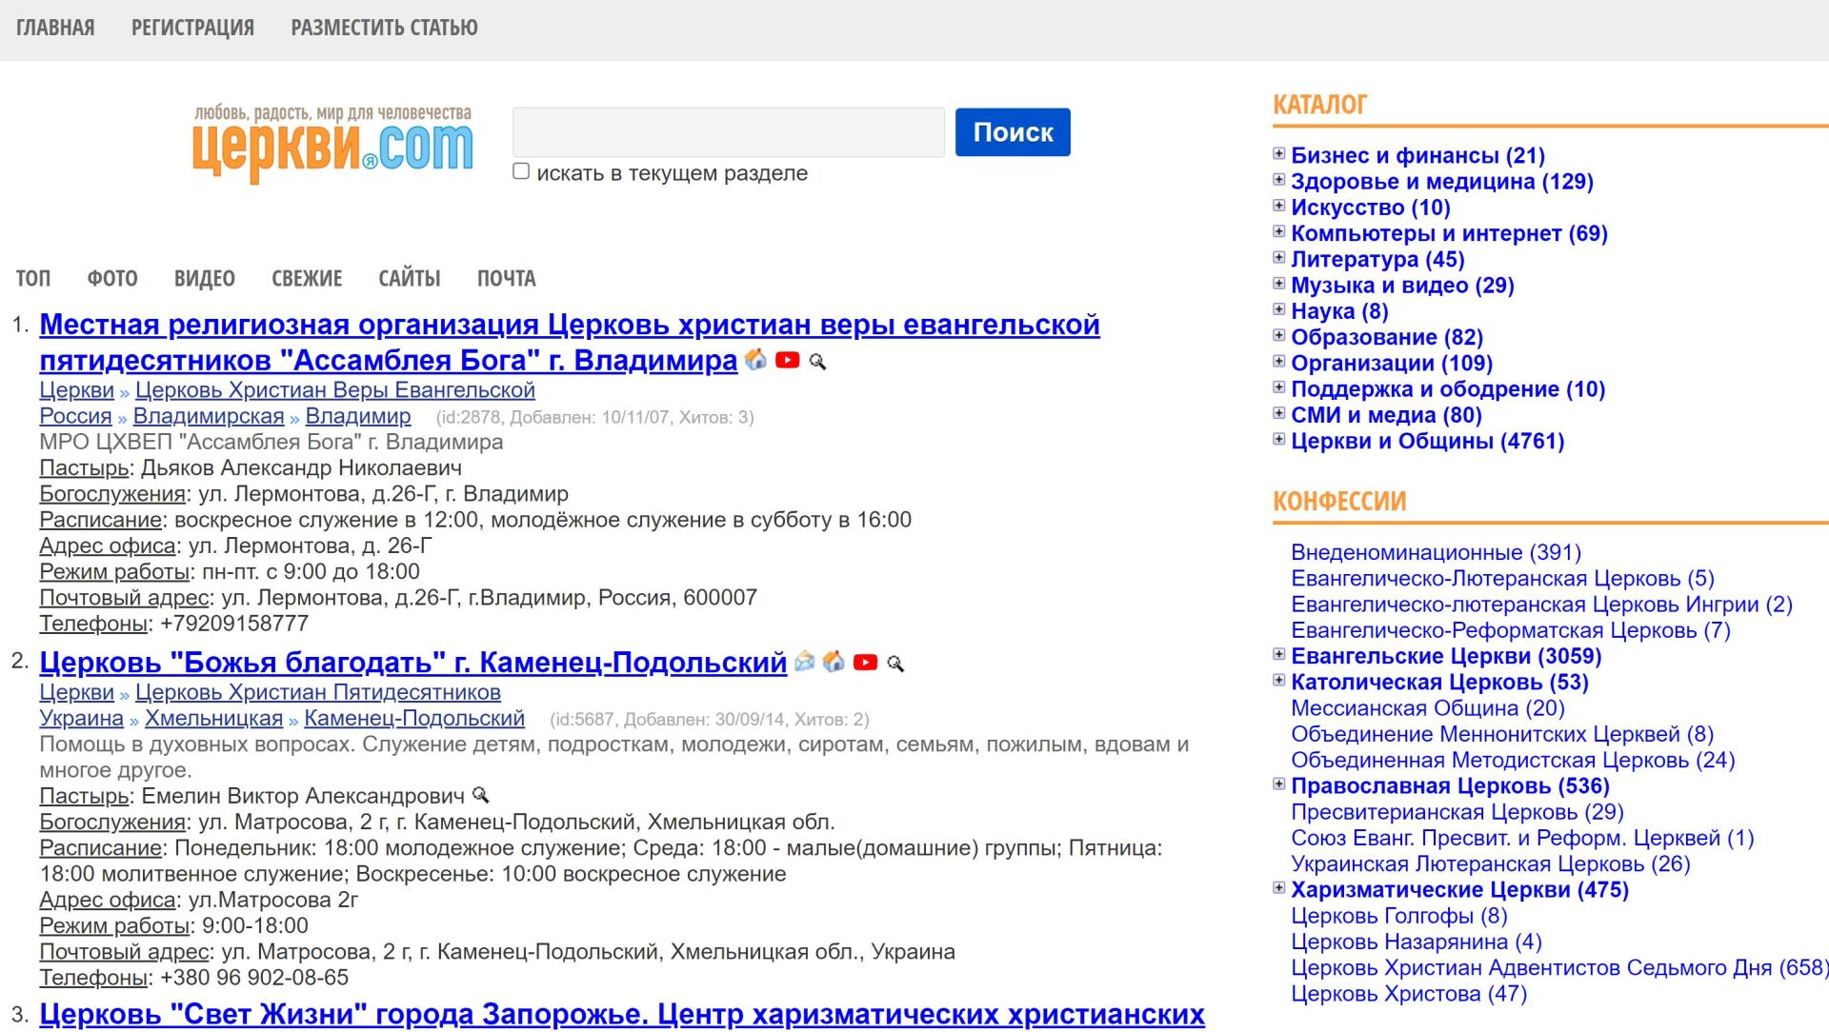Click phone number +79209158777 text
This screenshot has height=1032, width=1829.
click(234, 624)
